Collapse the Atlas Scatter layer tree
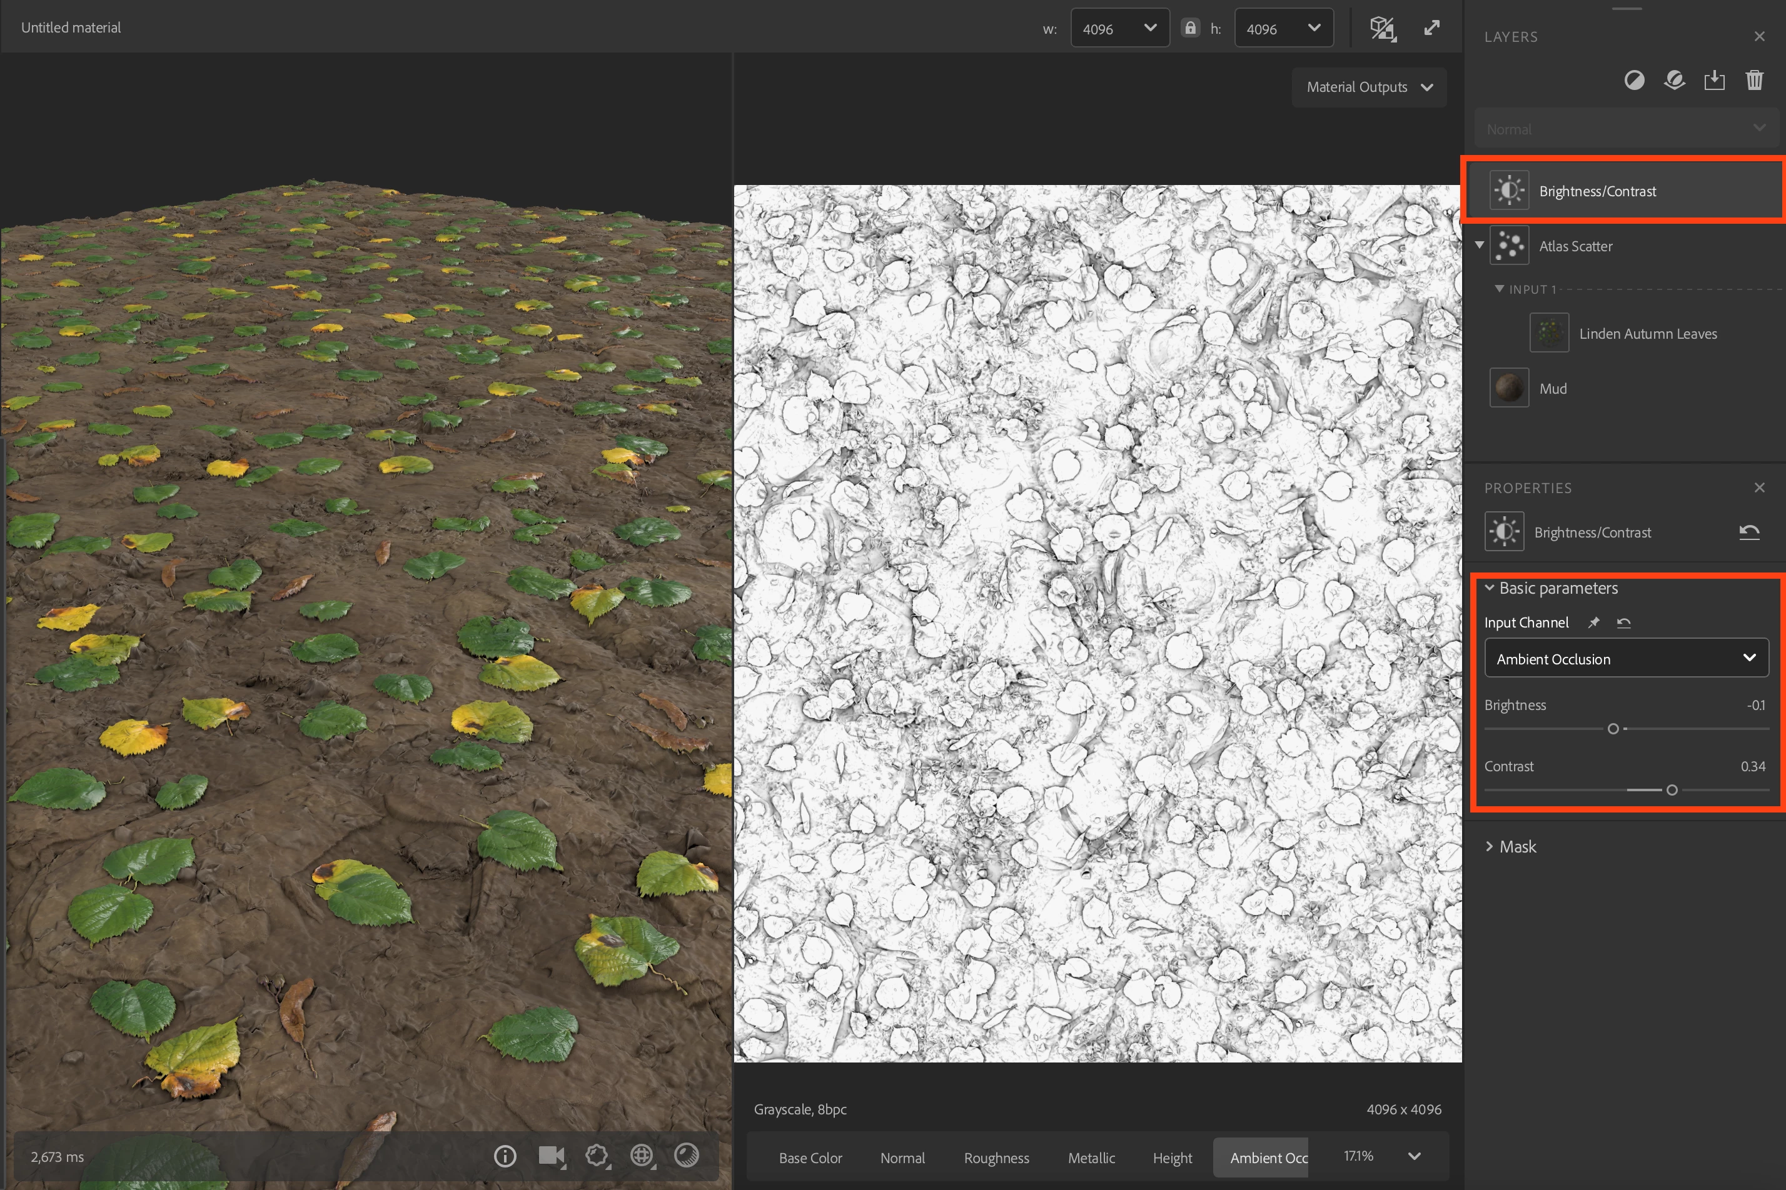This screenshot has width=1786, height=1190. tap(1479, 245)
